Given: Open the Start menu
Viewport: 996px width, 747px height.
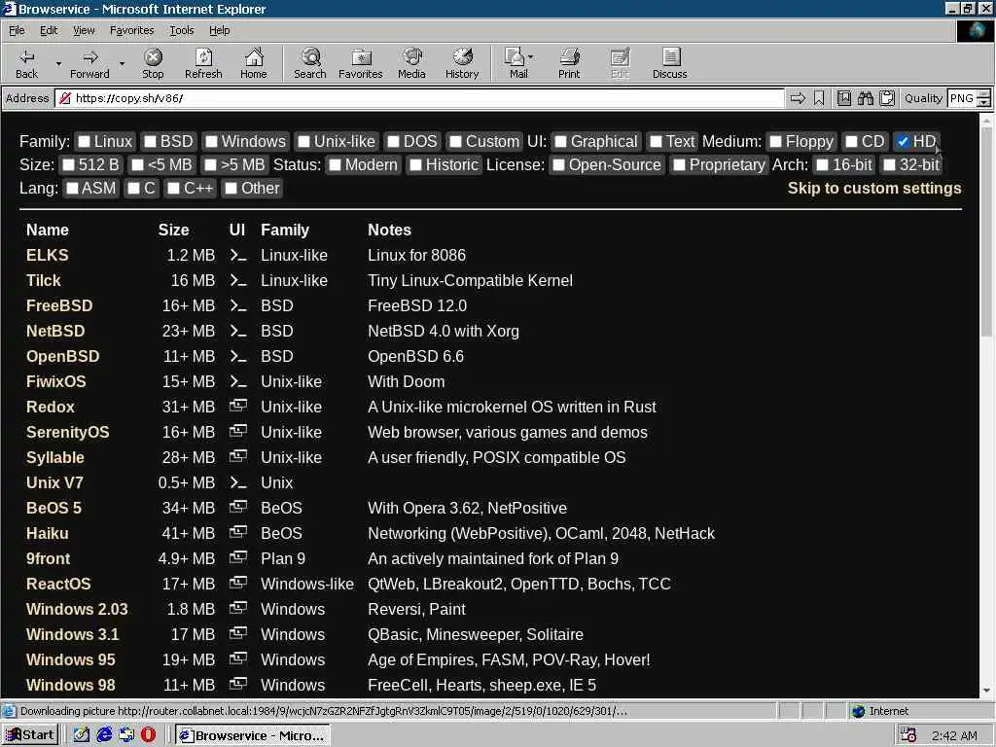Looking at the screenshot, I should [30, 735].
